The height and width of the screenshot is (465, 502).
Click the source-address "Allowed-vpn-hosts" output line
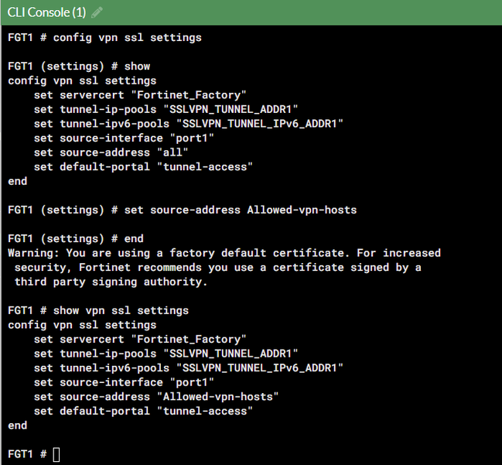(x=156, y=396)
